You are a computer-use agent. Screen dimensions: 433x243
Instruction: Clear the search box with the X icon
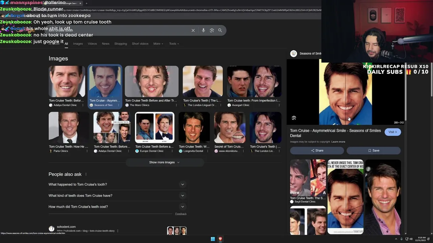coord(193,30)
